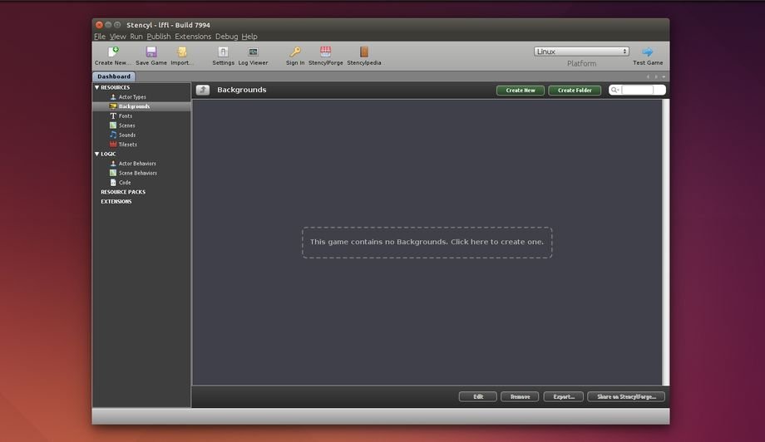
Task: Click the Create Folder button
Action: (x=575, y=90)
